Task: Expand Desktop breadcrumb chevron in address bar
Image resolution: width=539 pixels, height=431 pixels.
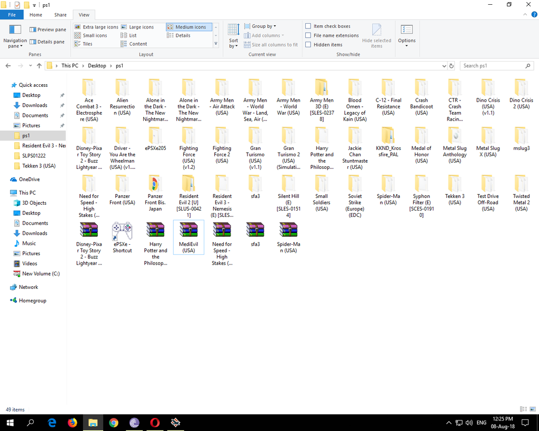Action: coord(111,66)
